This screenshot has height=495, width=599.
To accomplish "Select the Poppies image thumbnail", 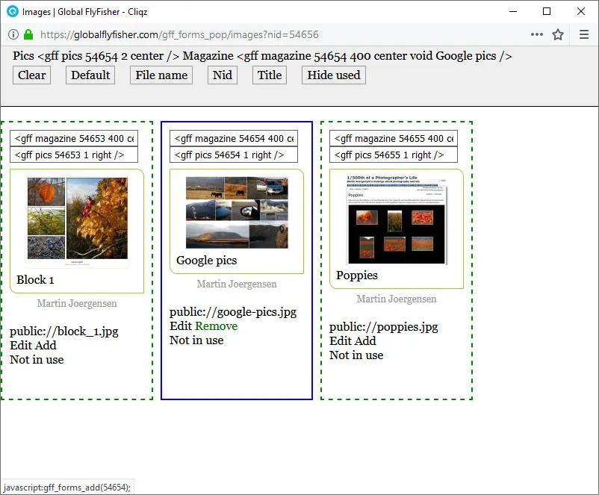I will [396, 221].
